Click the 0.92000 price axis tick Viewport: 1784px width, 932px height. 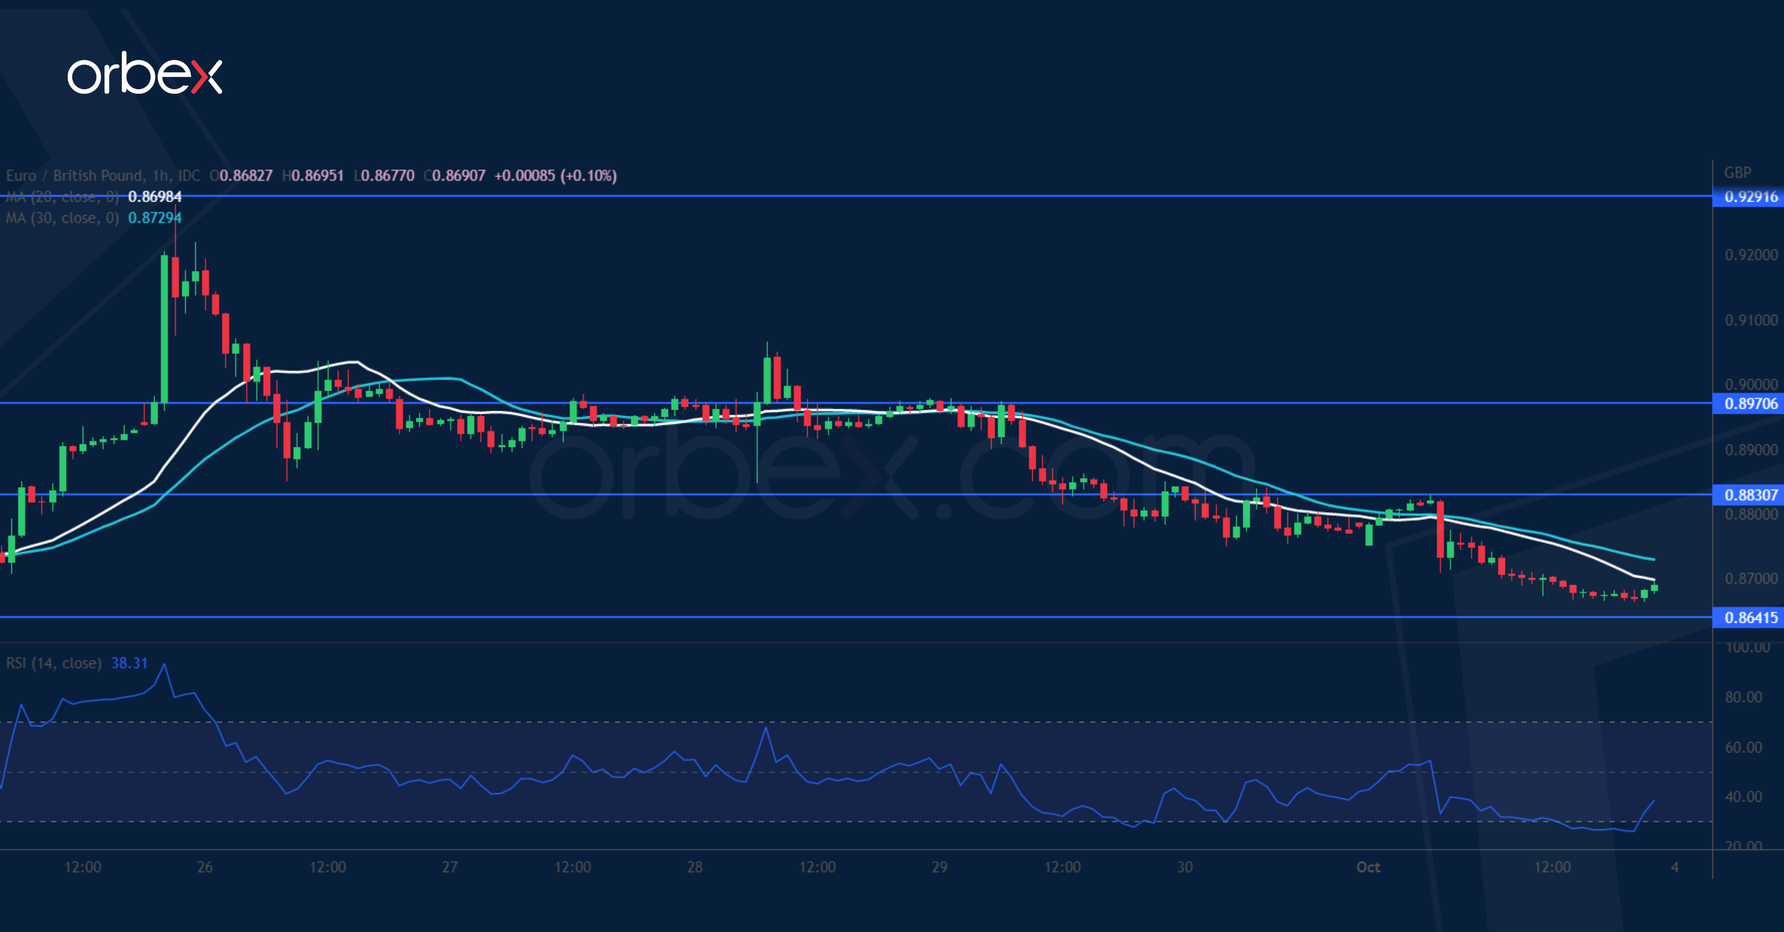1750,255
